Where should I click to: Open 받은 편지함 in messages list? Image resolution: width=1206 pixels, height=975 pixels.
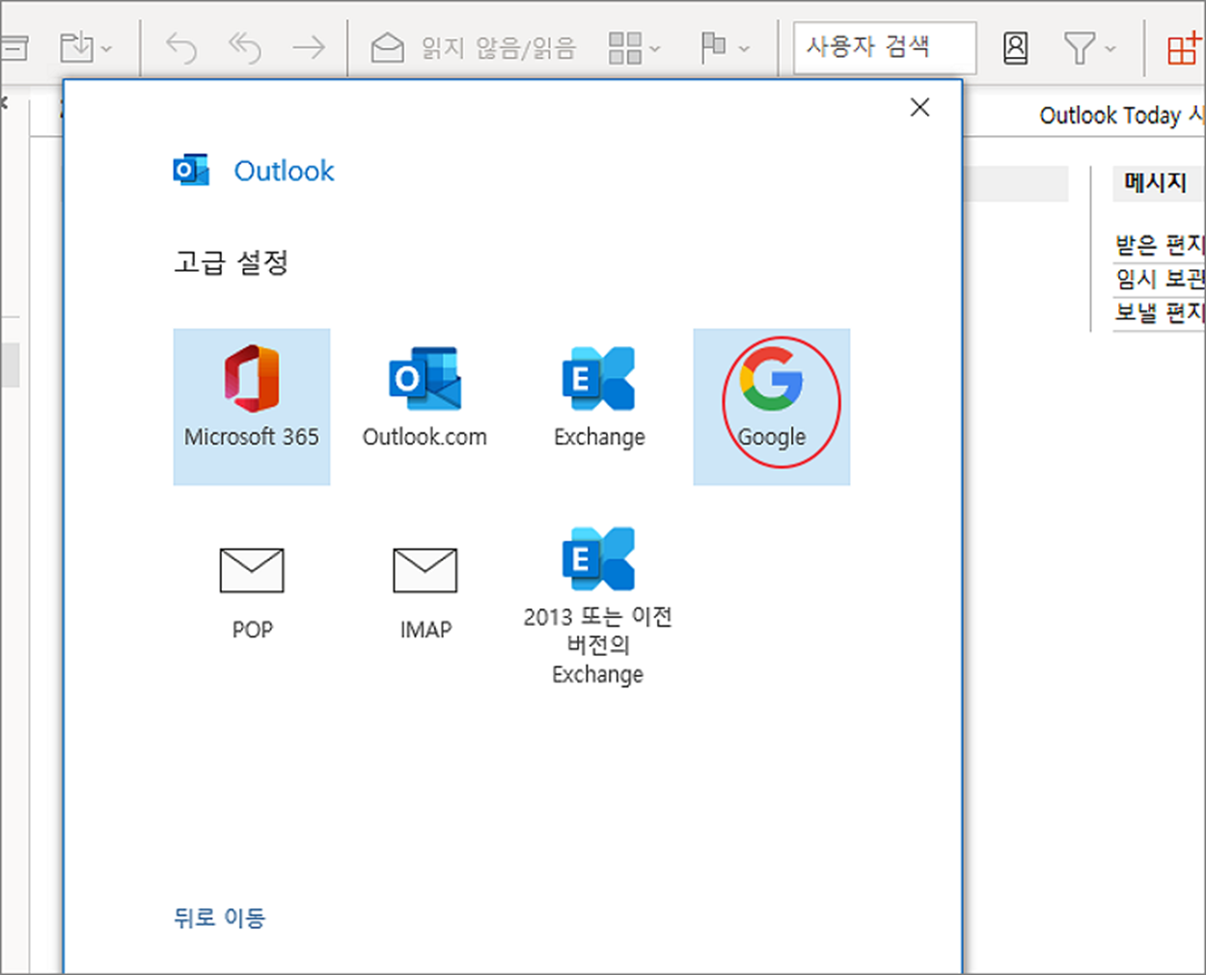[1160, 244]
